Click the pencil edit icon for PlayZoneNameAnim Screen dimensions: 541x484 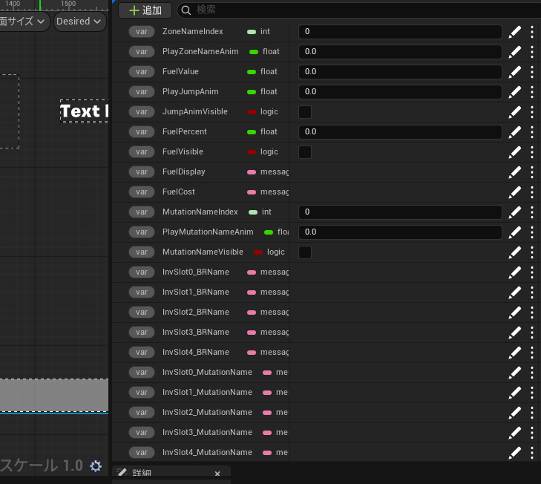(x=515, y=52)
